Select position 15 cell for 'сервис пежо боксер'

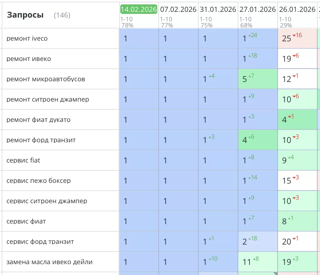click(297, 181)
